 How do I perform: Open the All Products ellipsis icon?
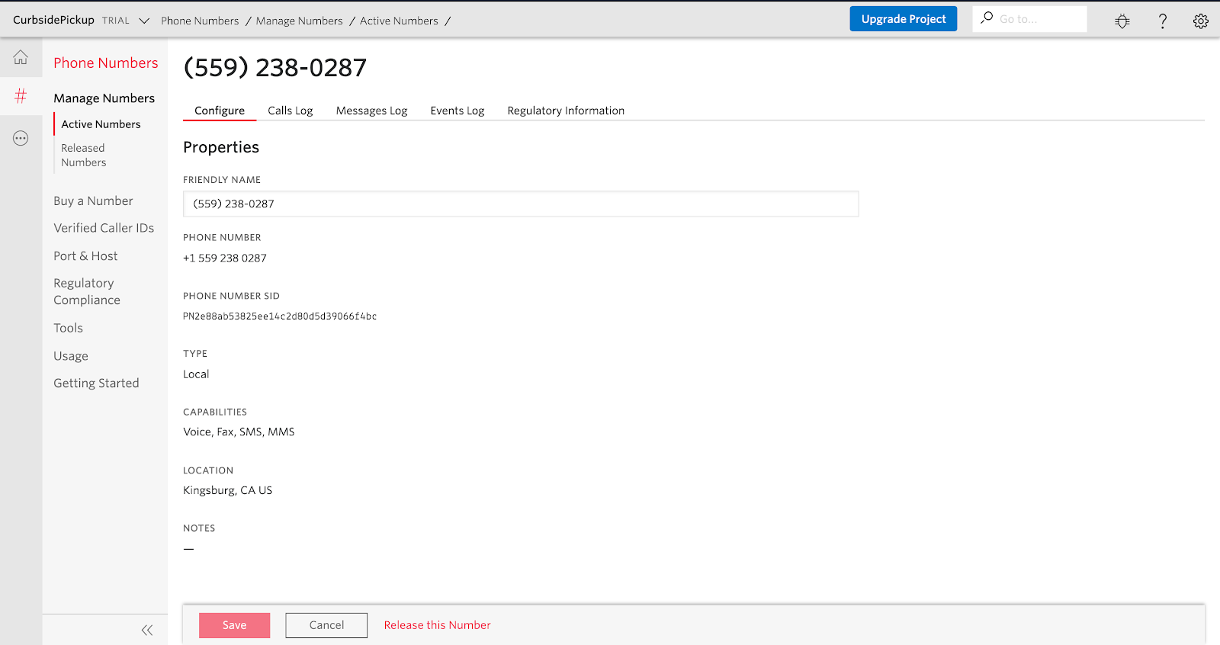coord(21,138)
